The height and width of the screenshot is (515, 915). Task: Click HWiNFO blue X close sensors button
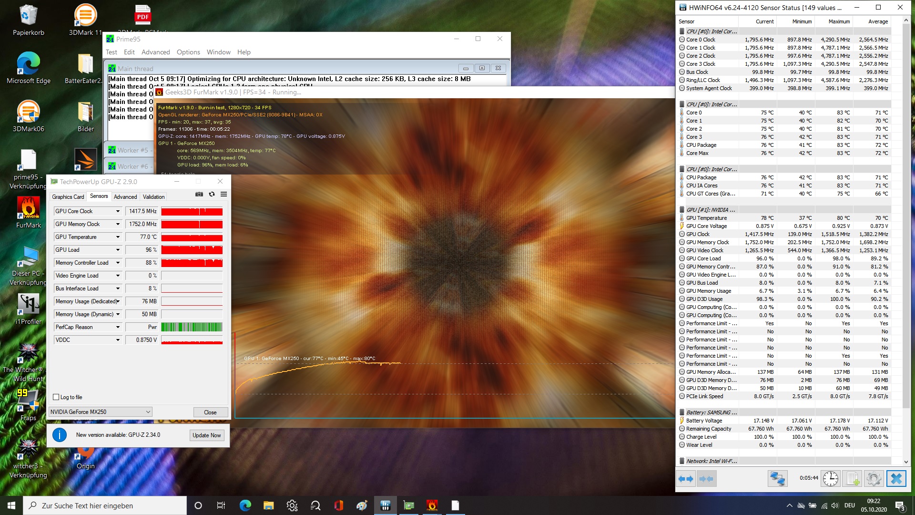(896, 478)
